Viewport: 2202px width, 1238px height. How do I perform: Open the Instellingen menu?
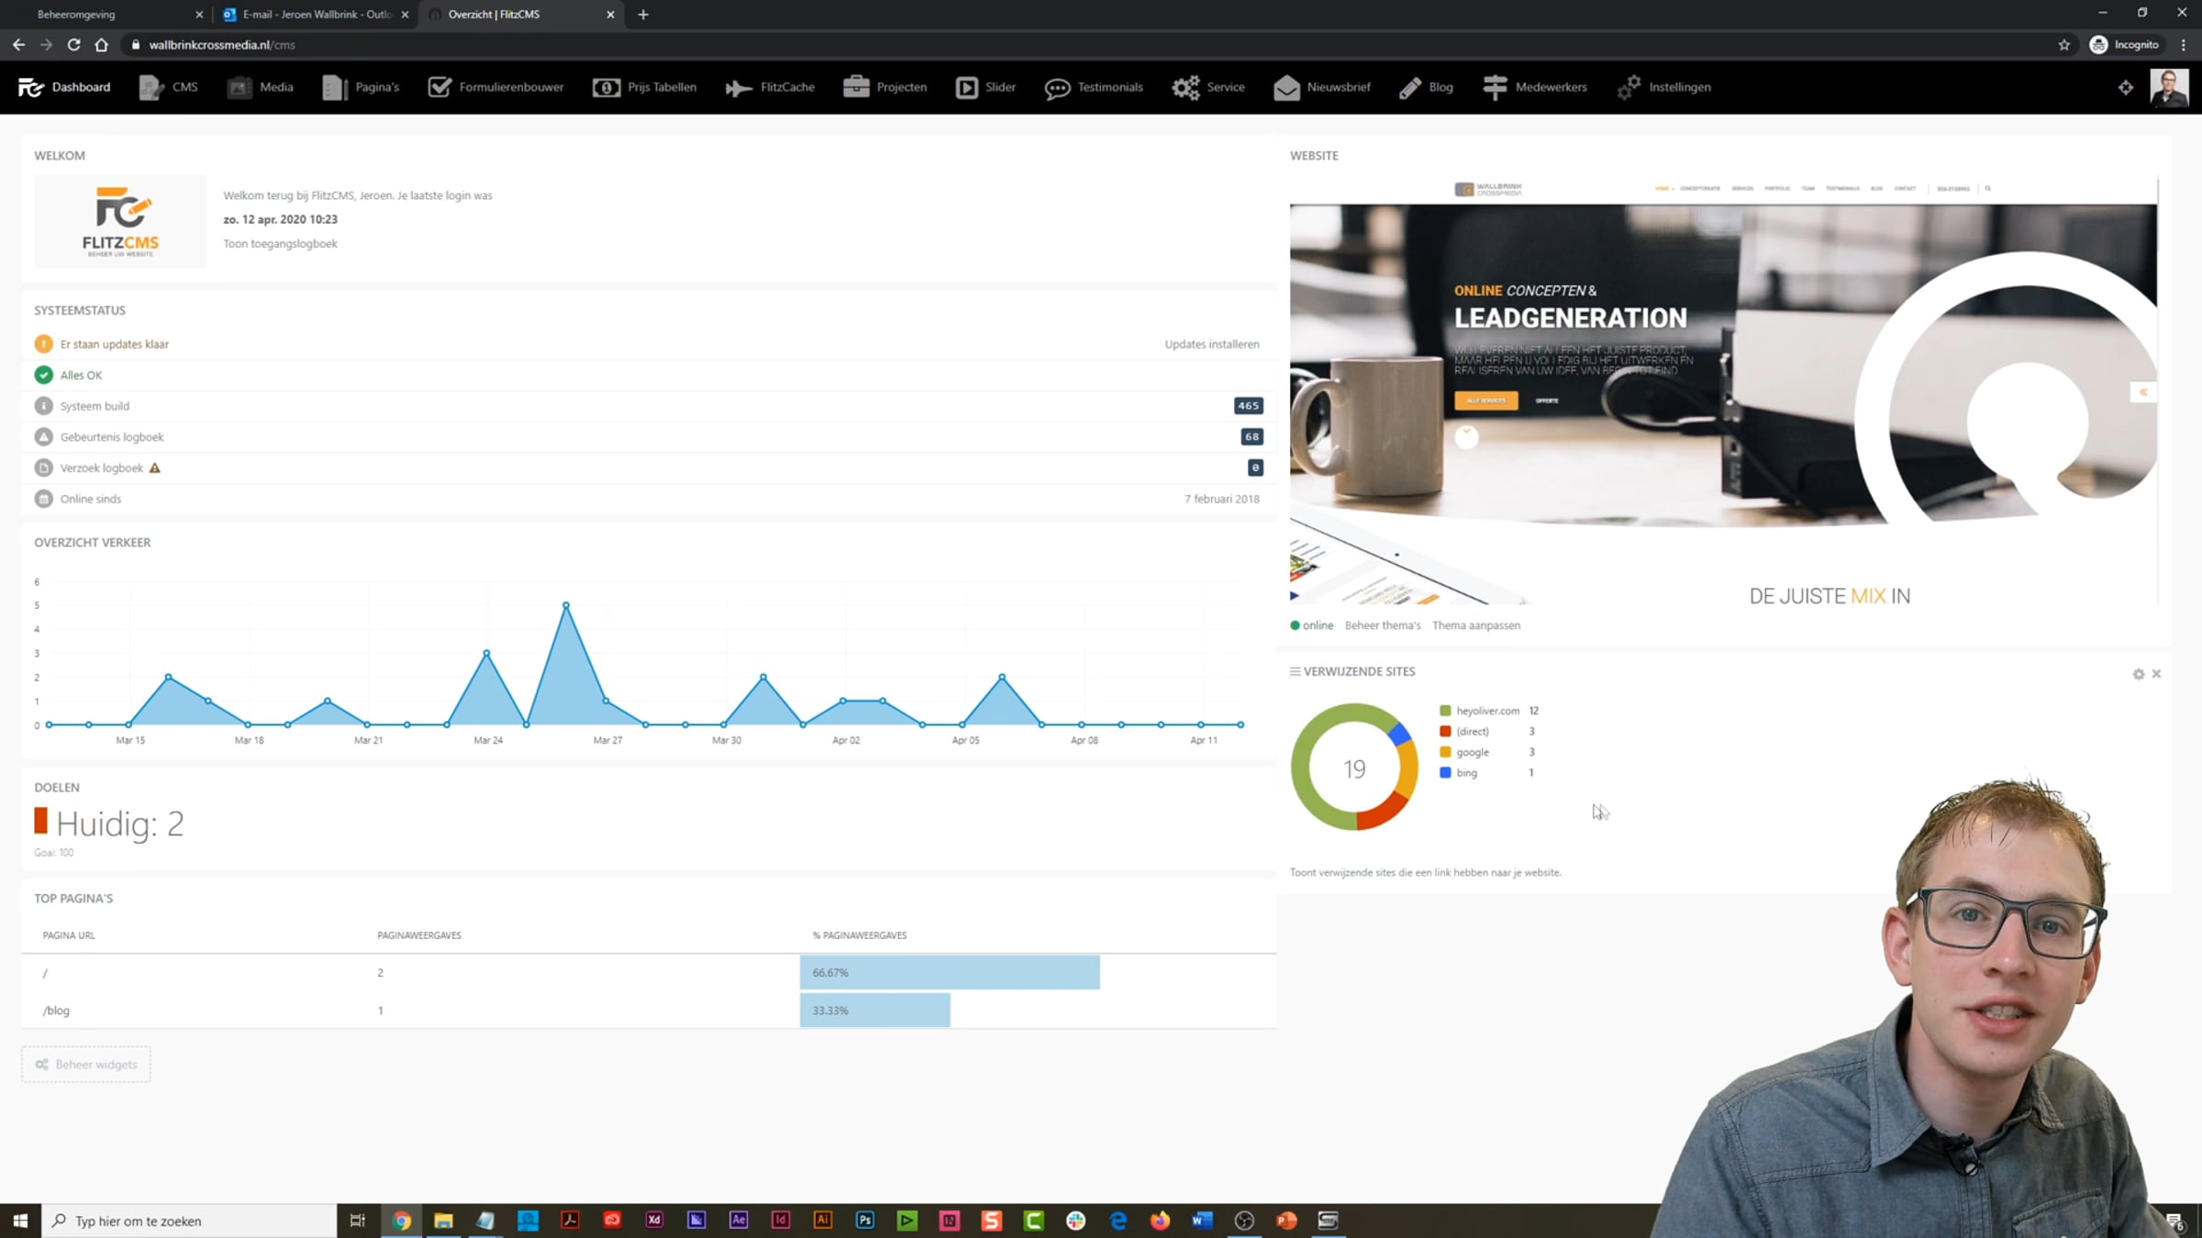[x=1678, y=87]
